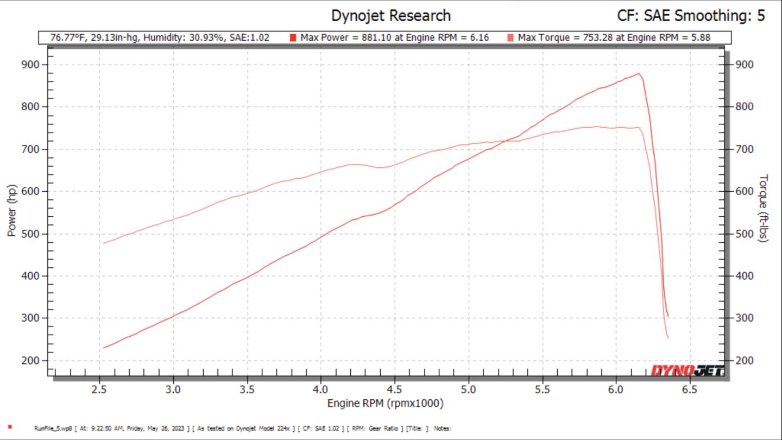Click the Dynojet Research chart title
The width and height of the screenshot is (782, 440).
click(x=391, y=16)
